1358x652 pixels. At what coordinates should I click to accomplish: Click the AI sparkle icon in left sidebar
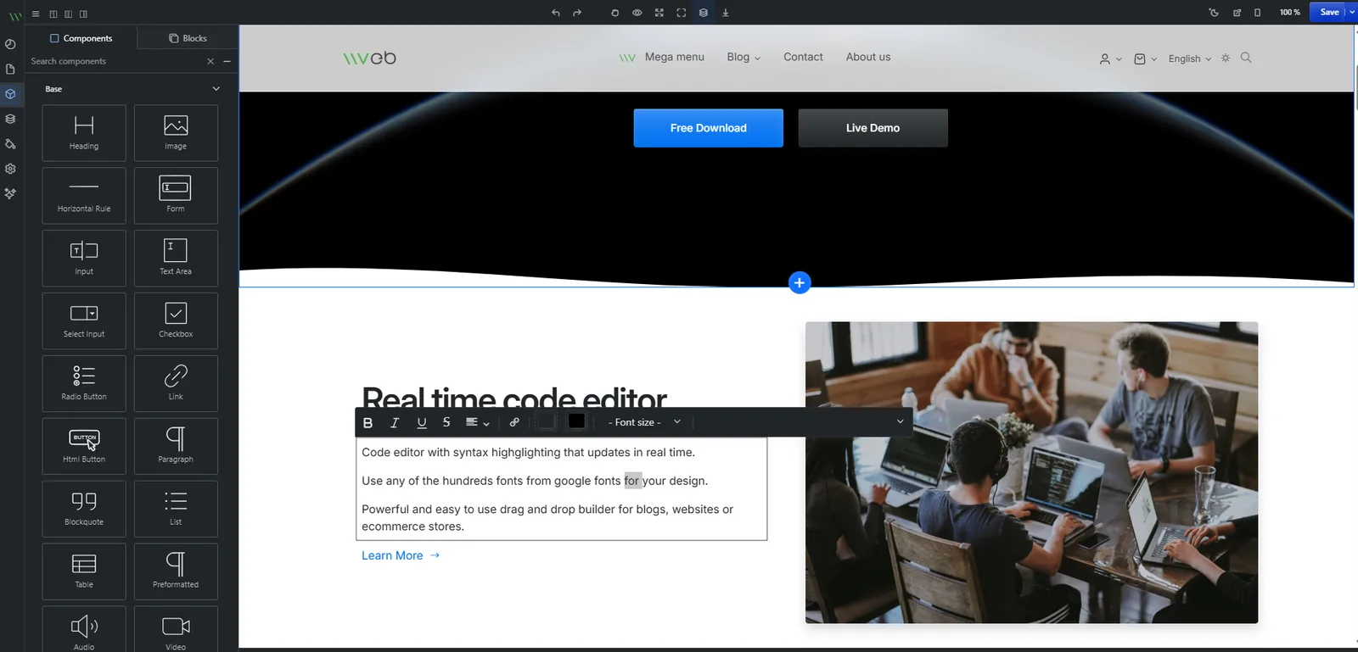coord(10,193)
